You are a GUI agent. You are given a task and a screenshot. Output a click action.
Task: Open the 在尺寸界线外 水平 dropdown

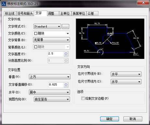[x=126, y=74]
